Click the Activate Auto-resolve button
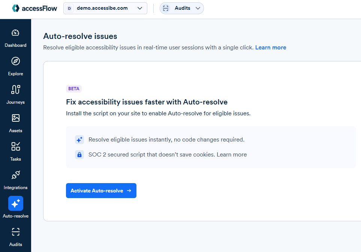This screenshot has width=361, height=252. tap(101, 191)
